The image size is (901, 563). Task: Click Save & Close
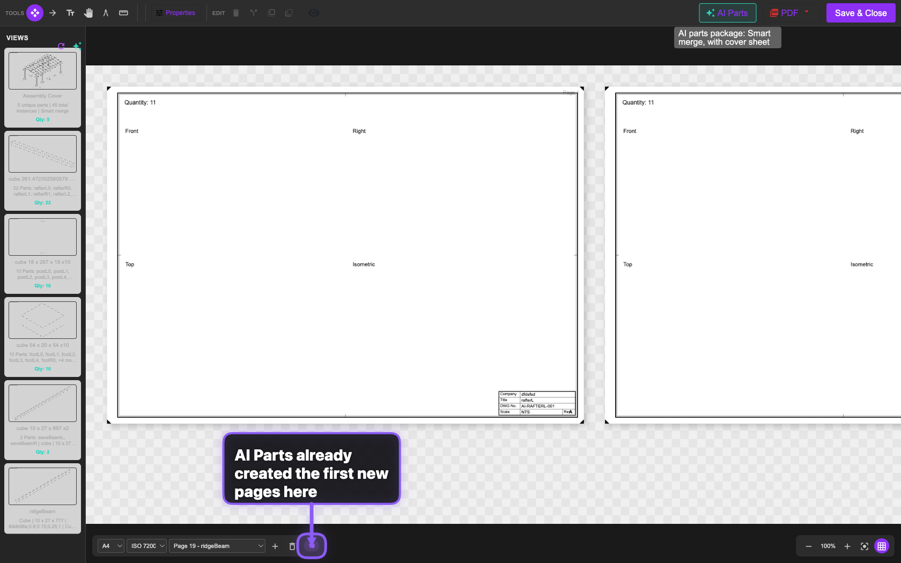(x=860, y=13)
